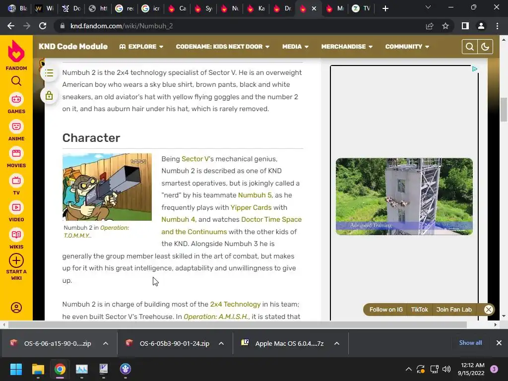The height and width of the screenshot is (381, 508).
Task: Open the Wikis section icon
Action: click(x=16, y=235)
